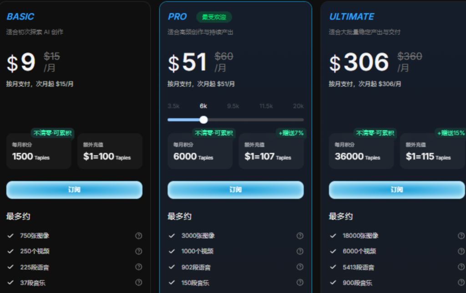Subscribe to the ULTIMATE plan

coord(397,190)
